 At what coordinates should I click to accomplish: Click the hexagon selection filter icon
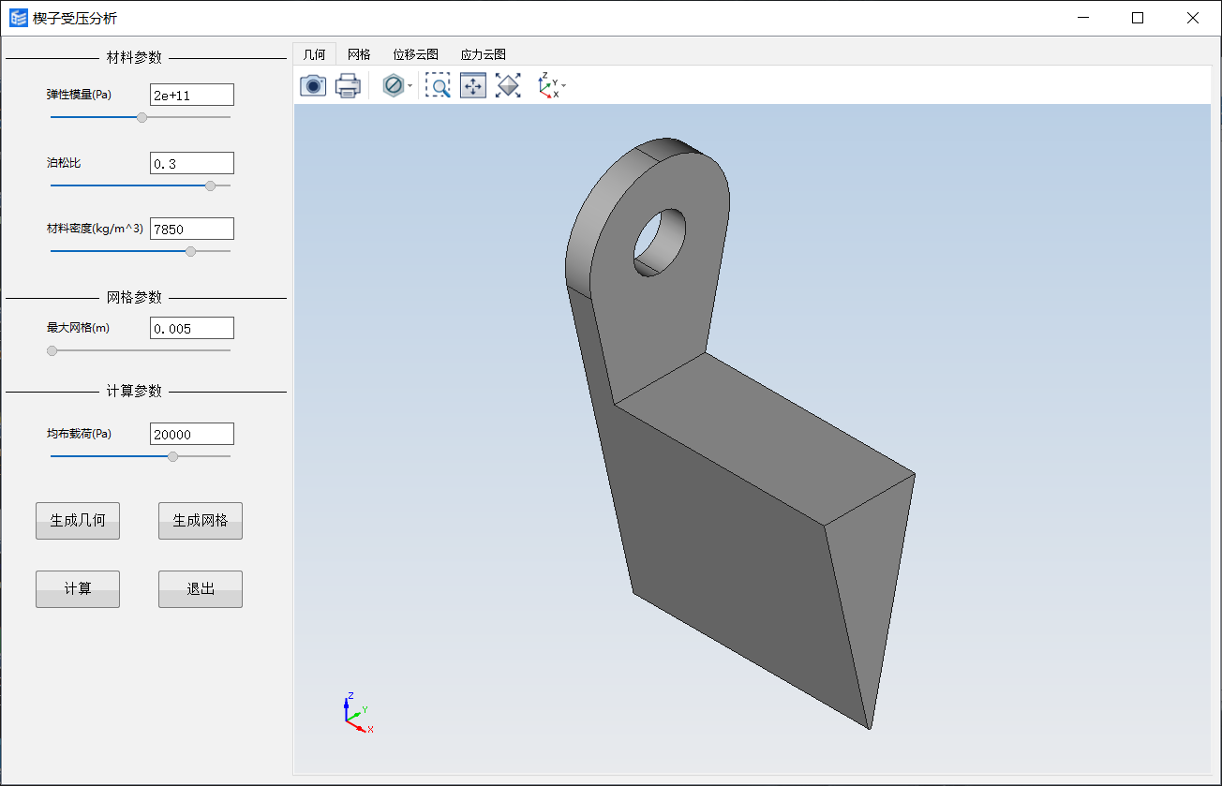394,85
